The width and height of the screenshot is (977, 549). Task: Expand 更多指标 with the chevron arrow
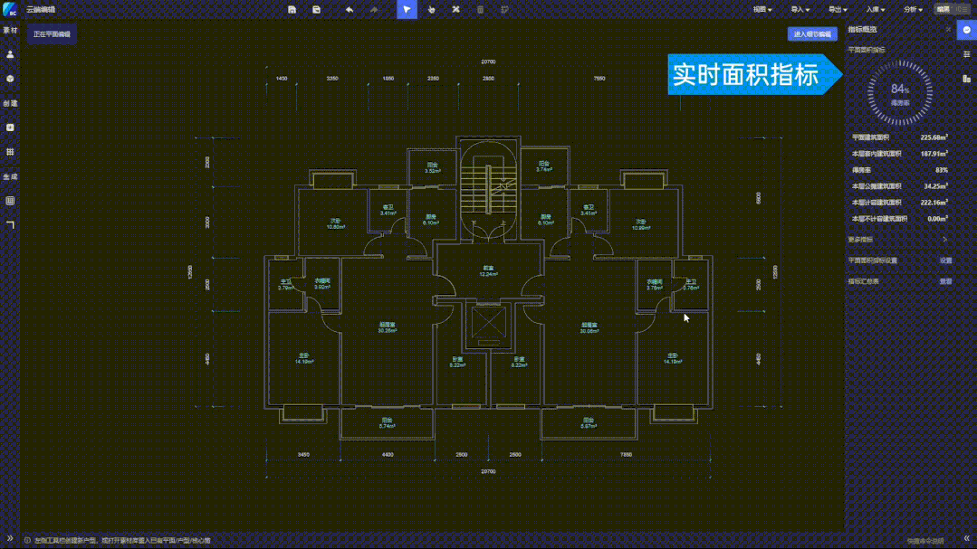(x=945, y=240)
